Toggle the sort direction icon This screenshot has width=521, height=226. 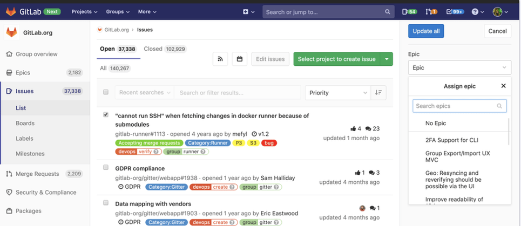(380, 93)
